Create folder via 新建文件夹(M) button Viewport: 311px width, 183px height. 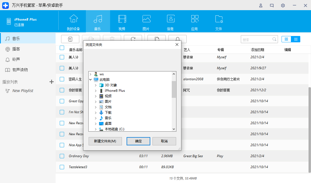pyautogui.click(x=105, y=141)
